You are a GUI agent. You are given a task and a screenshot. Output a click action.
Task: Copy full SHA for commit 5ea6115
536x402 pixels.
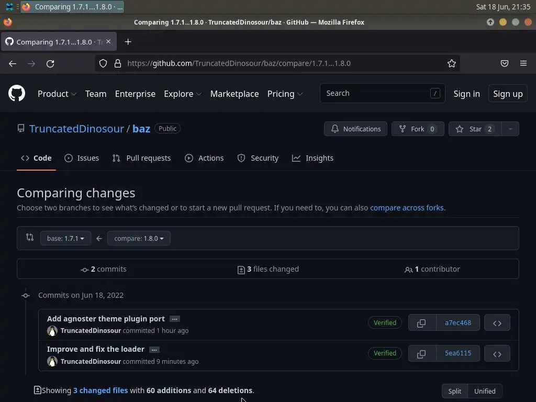pos(422,353)
